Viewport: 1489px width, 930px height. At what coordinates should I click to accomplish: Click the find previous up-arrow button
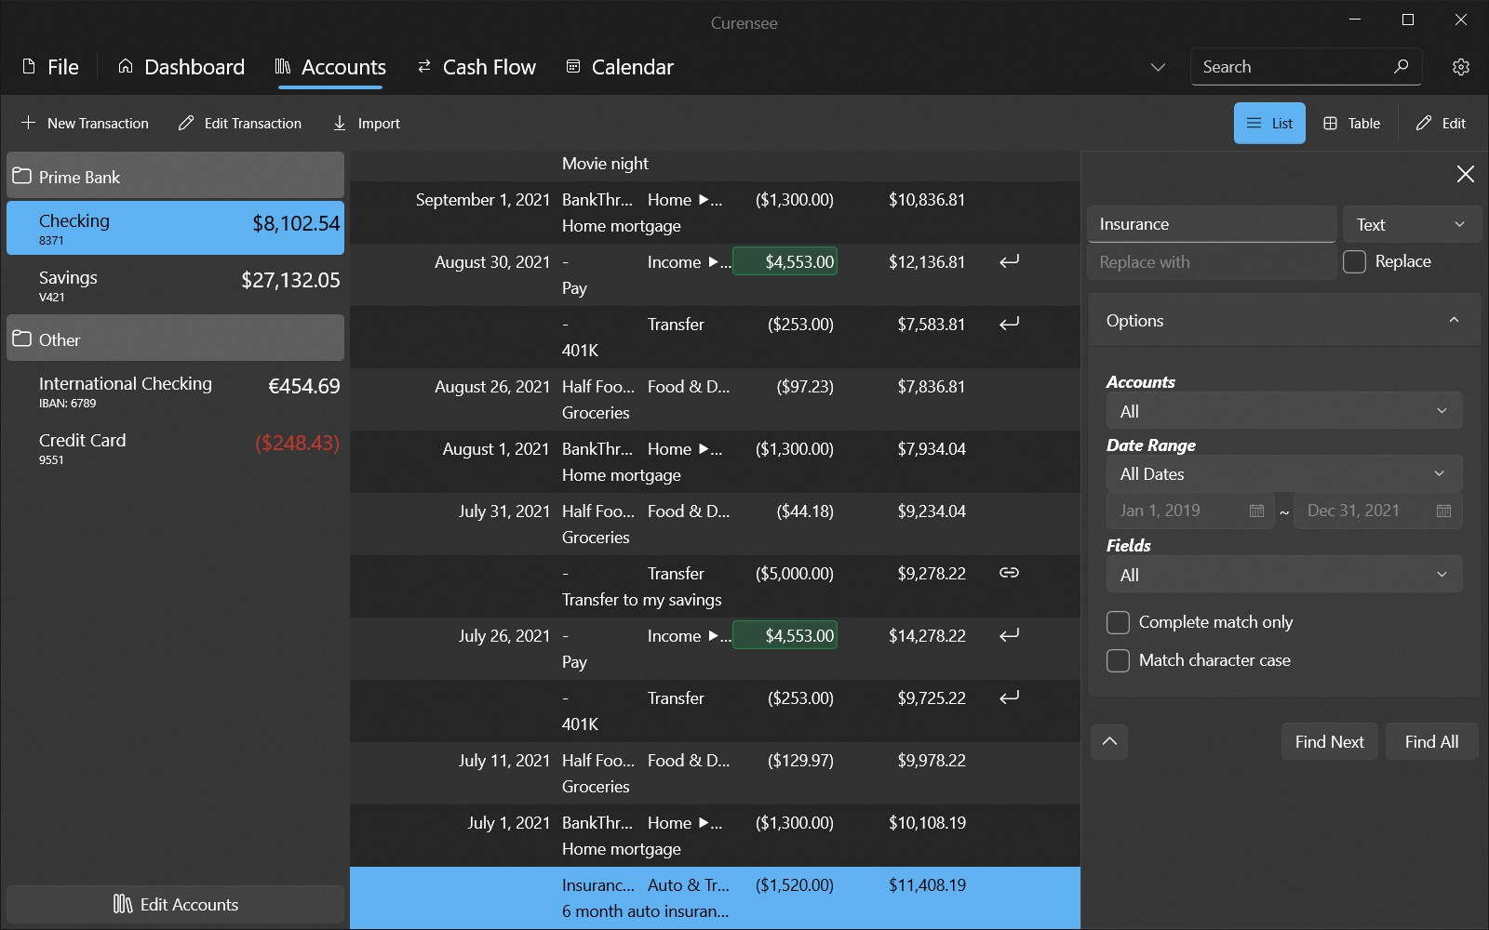click(x=1109, y=742)
